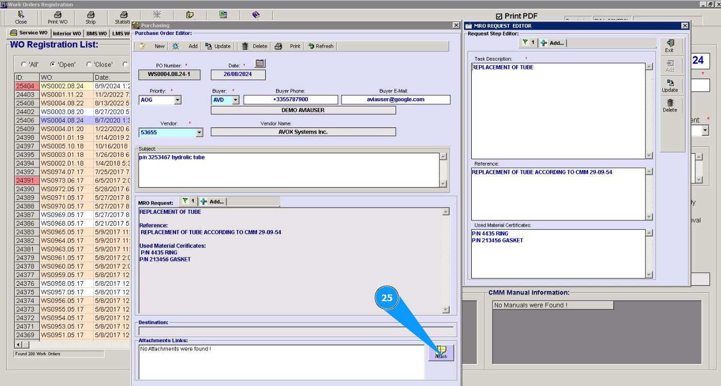
Task: Switch to the BMS WO tab
Action: click(x=97, y=34)
